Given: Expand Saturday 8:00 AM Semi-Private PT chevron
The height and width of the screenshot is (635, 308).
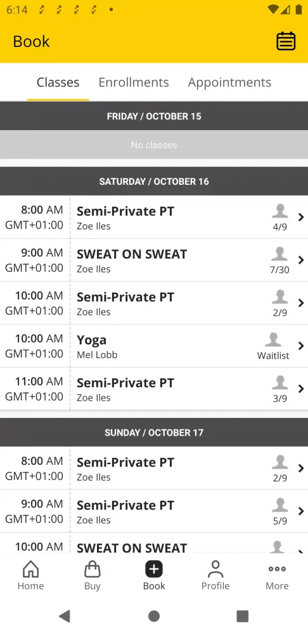Looking at the screenshot, I should point(301,217).
